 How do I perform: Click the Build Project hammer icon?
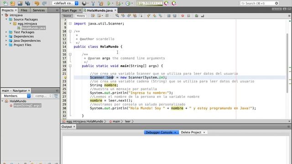point(93,3)
